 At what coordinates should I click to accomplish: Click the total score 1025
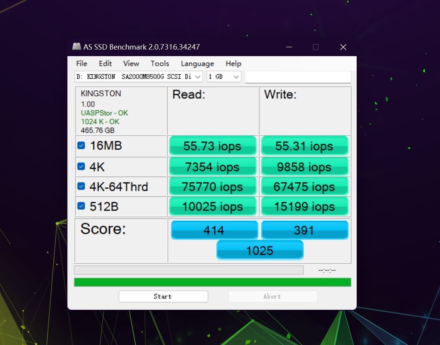[260, 250]
